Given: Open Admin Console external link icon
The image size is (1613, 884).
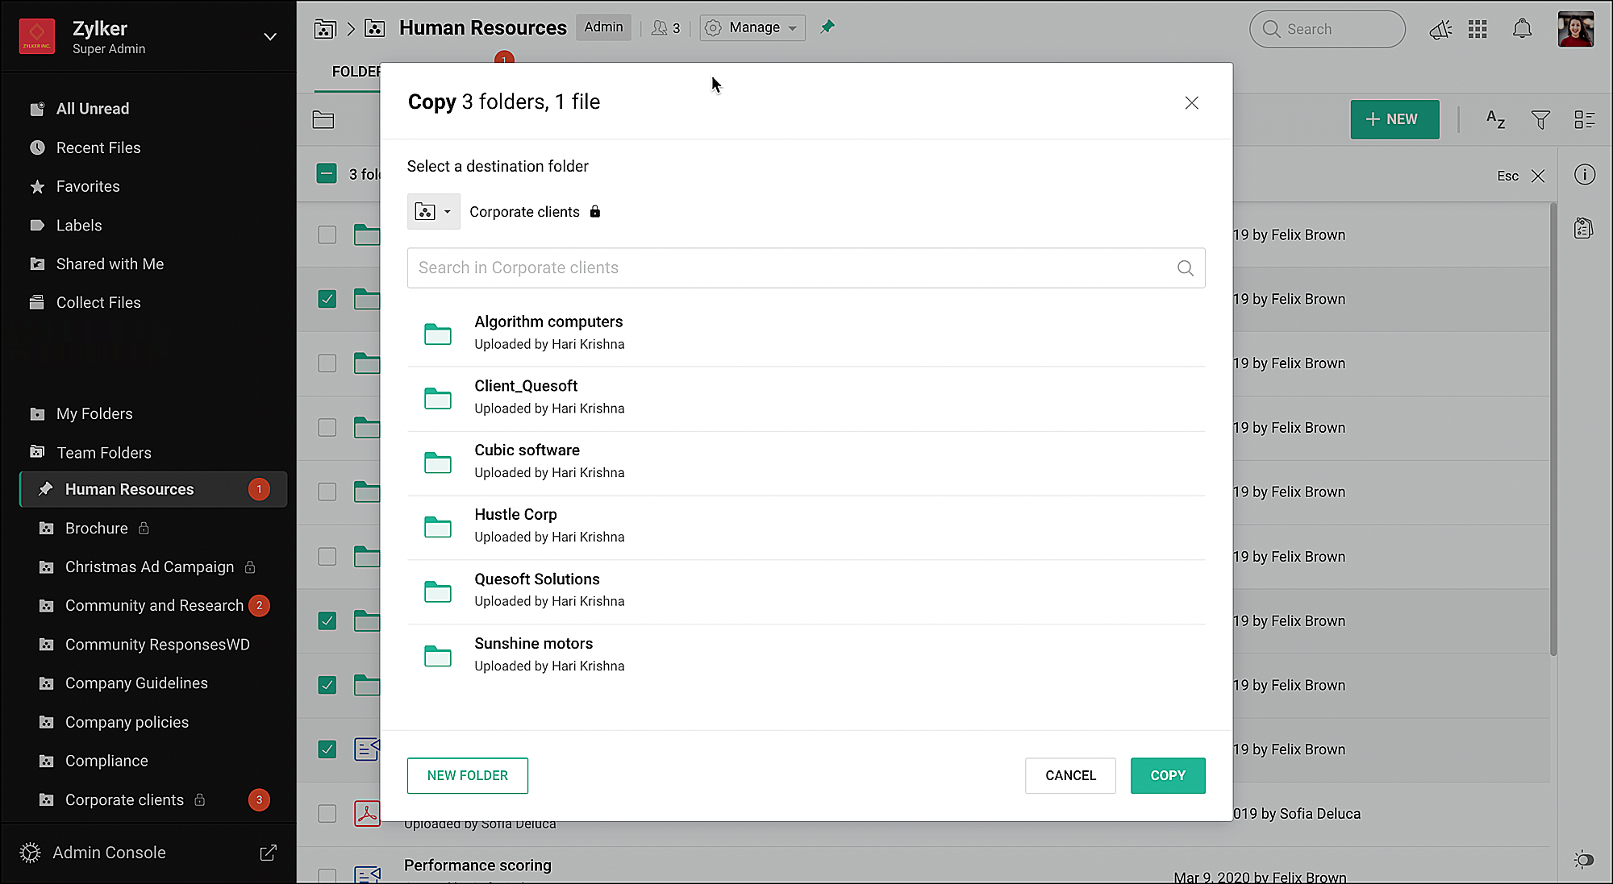Looking at the screenshot, I should (268, 853).
